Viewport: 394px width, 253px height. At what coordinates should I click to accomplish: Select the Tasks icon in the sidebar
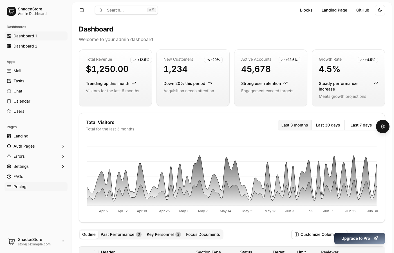9,81
